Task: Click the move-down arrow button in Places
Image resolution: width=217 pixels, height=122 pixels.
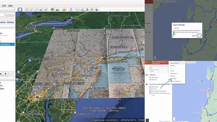Action: [x=5, y=74]
